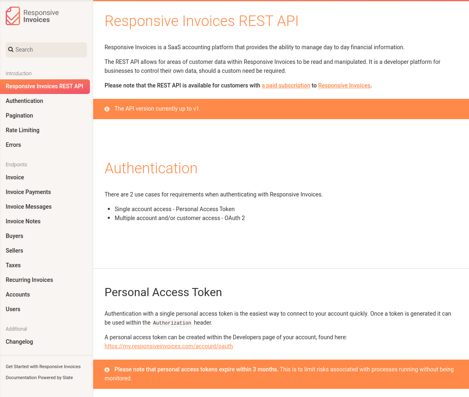The height and width of the screenshot is (397, 469).
Task: Follow the 'a paid subscription' link
Action: point(286,85)
